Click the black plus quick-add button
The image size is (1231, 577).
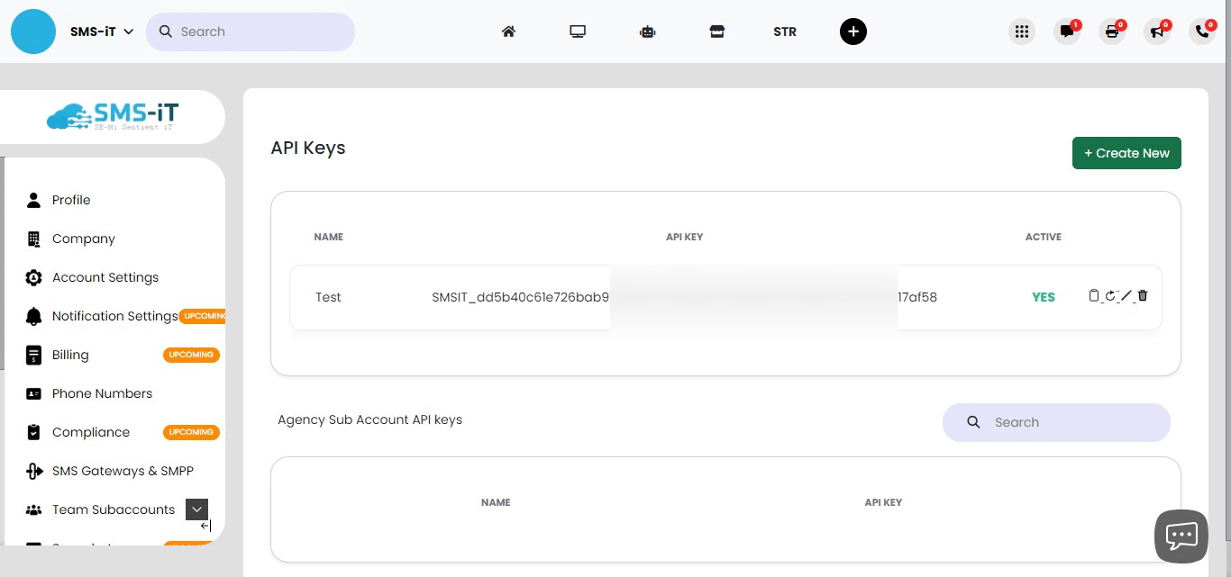853,32
